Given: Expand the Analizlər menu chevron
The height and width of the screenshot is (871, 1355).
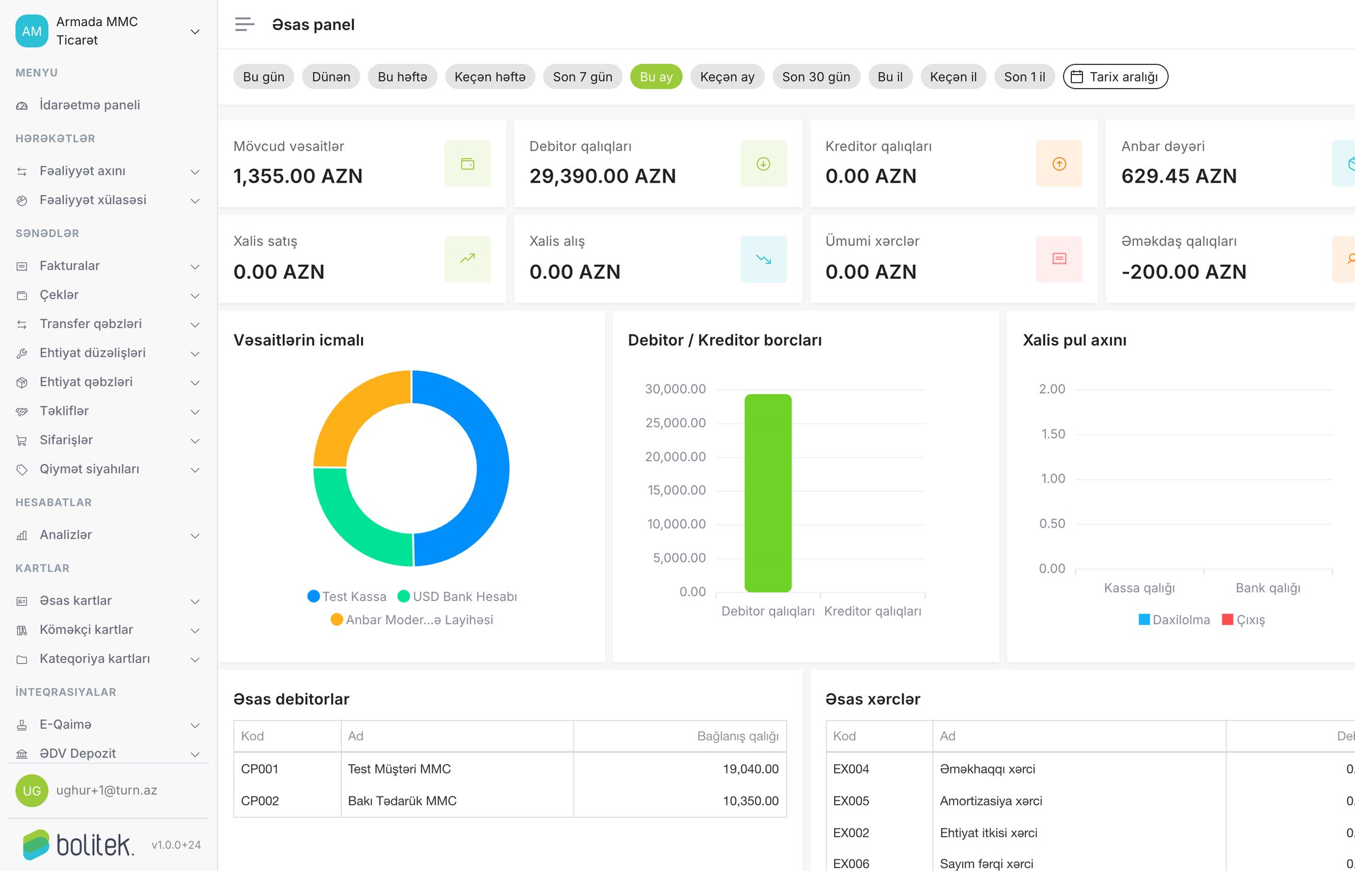Looking at the screenshot, I should 195,535.
